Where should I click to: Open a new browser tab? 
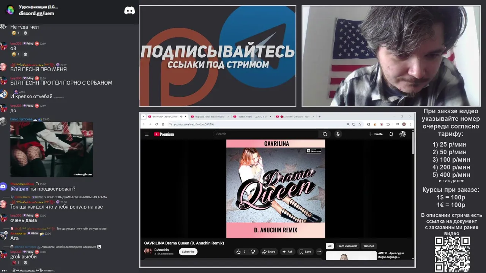pyautogui.click(x=320, y=116)
